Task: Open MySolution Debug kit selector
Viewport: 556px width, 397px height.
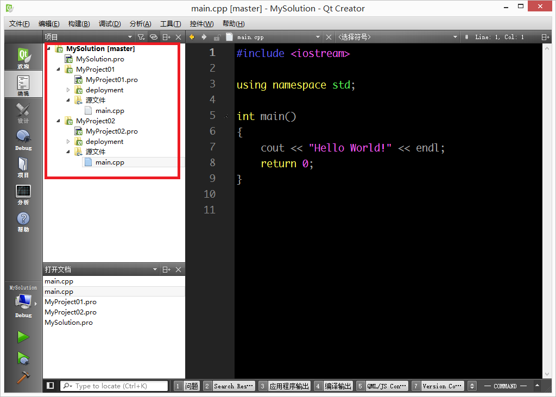Action: [23, 301]
